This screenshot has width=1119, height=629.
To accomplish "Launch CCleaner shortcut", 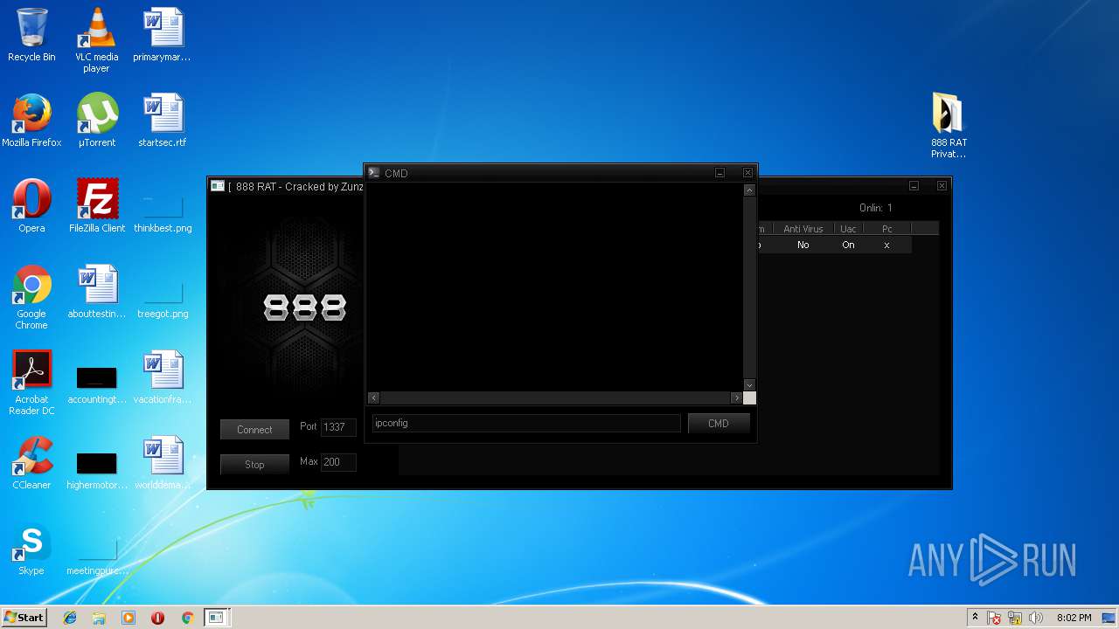I will (31, 463).
